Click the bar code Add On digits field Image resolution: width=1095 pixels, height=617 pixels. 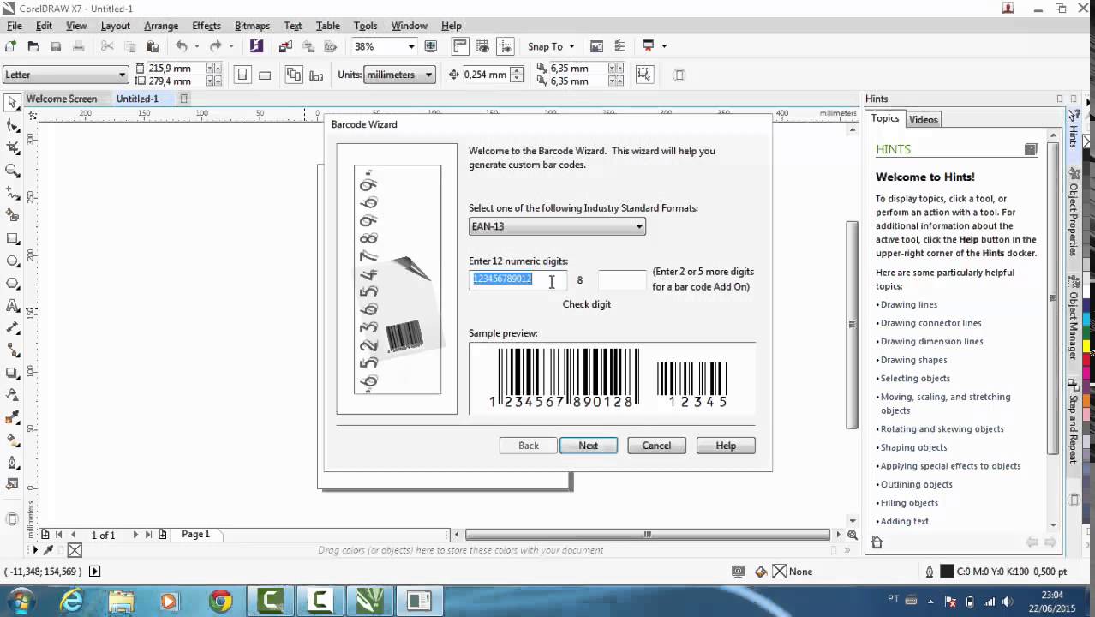coord(622,279)
